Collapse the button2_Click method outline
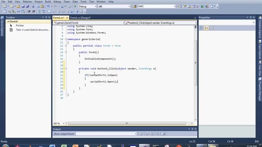 pyautogui.click(x=66, y=69)
